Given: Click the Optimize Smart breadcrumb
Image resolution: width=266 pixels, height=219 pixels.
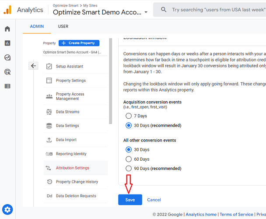Looking at the screenshot, I should [x=66, y=5].
